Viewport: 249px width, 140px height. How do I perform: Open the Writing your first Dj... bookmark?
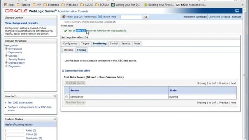point(126,5)
